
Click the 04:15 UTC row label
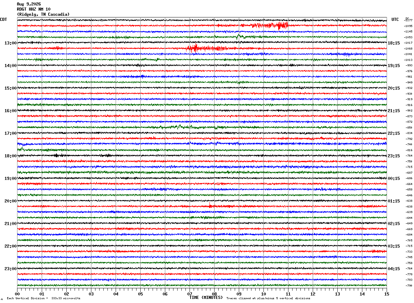[394, 269]
